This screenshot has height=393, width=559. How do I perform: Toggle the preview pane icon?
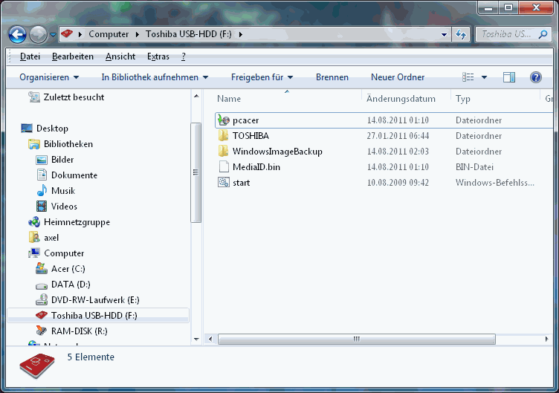pyautogui.click(x=509, y=77)
